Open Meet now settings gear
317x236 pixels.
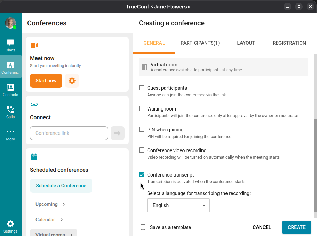(x=72, y=81)
